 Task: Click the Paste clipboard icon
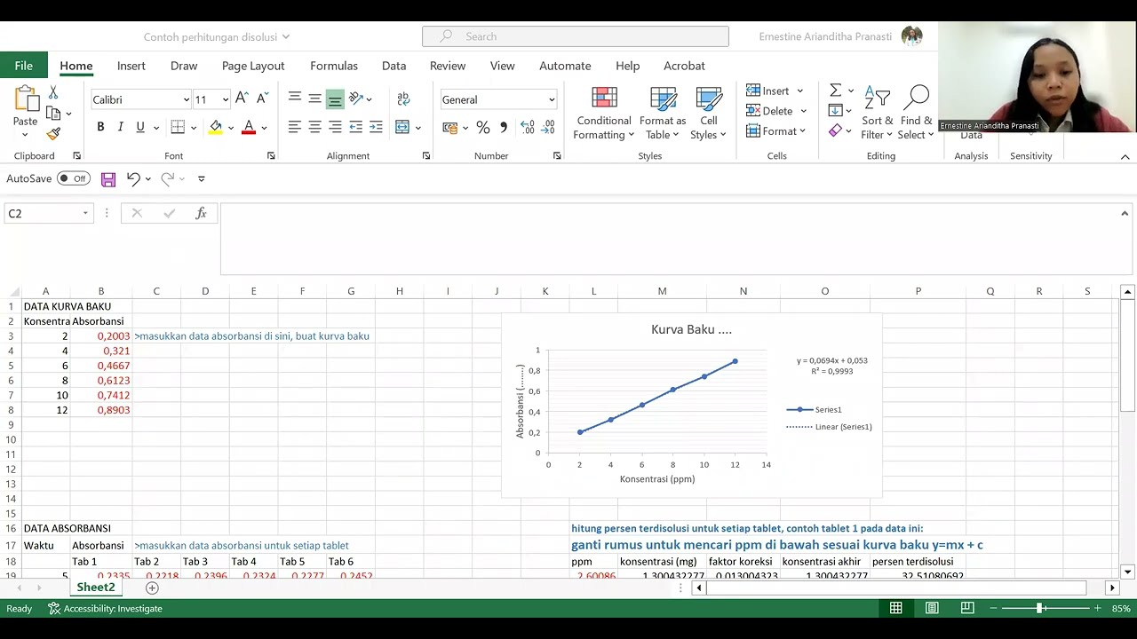coord(26,98)
